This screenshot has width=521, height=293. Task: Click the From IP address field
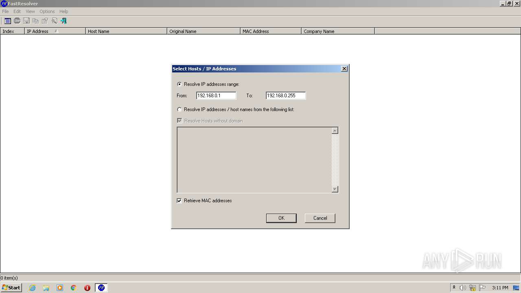[216, 96]
